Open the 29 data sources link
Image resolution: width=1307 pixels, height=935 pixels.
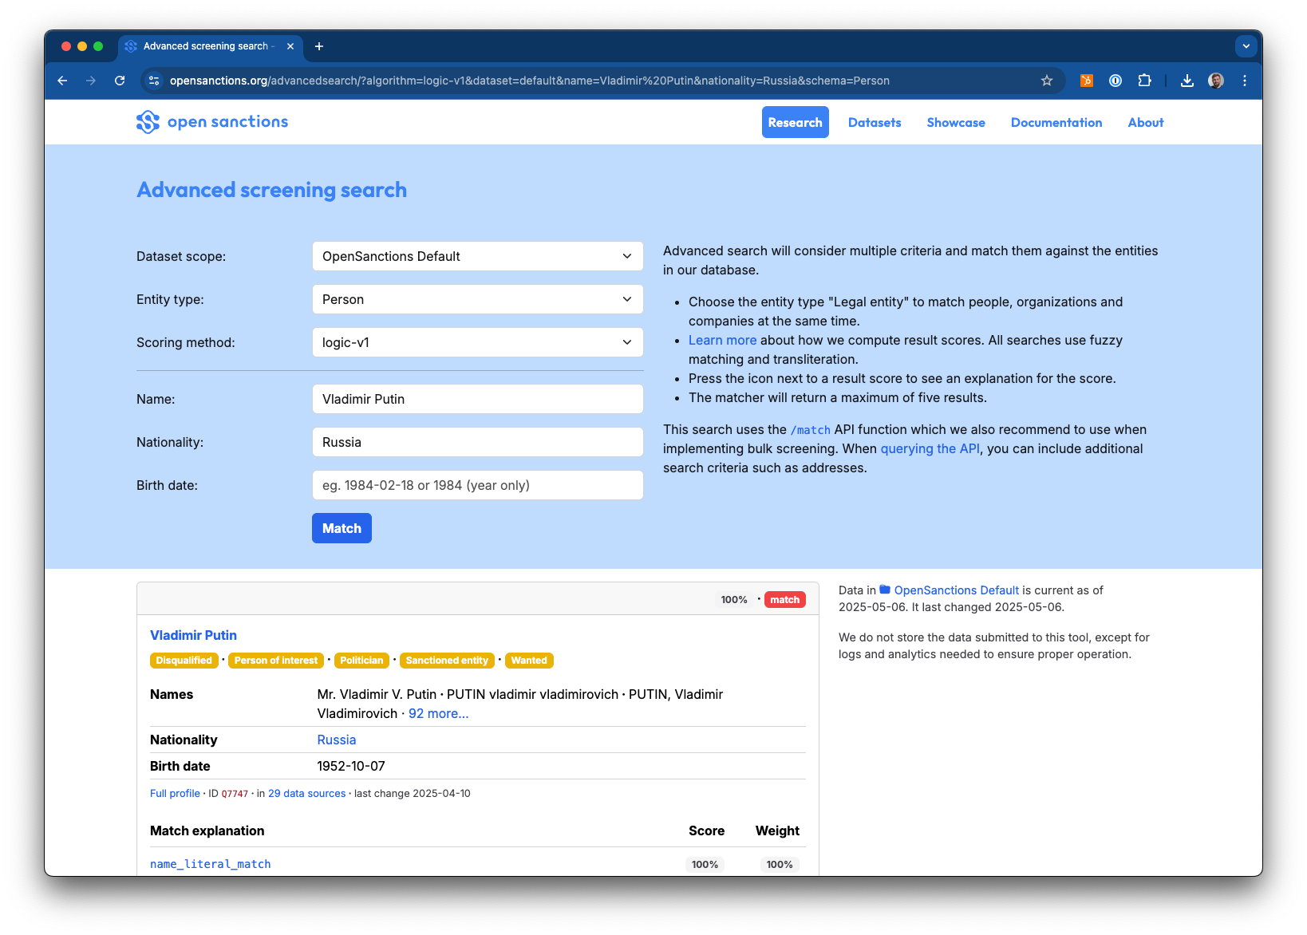(306, 793)
